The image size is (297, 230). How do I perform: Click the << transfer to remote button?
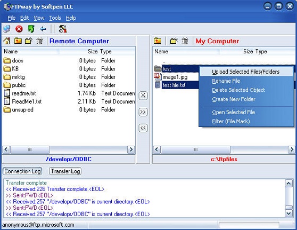point(143,128)
